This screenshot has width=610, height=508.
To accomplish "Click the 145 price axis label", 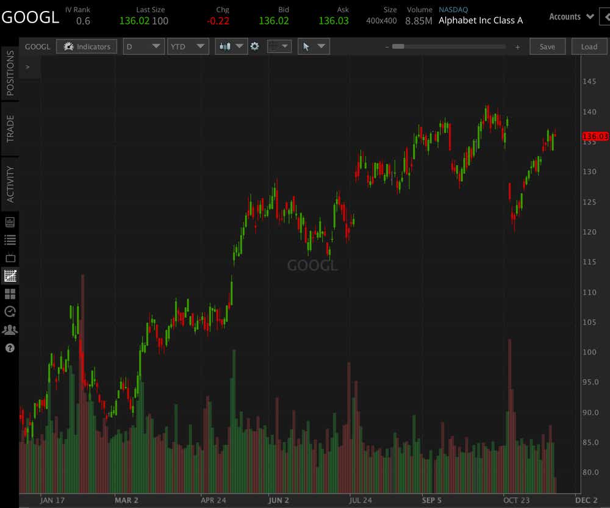I will [x=589, y=81].
